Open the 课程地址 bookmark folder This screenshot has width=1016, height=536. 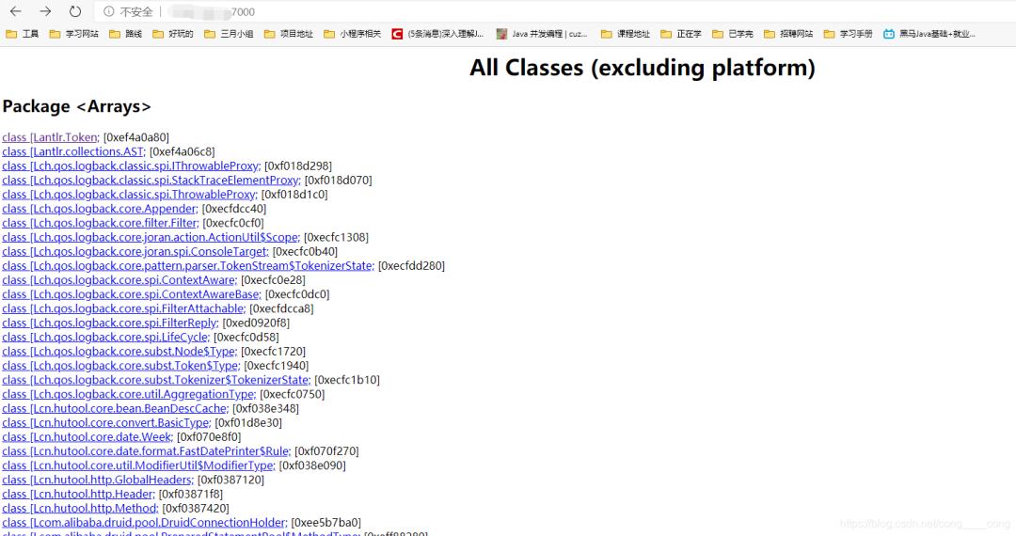pos(626,34)
